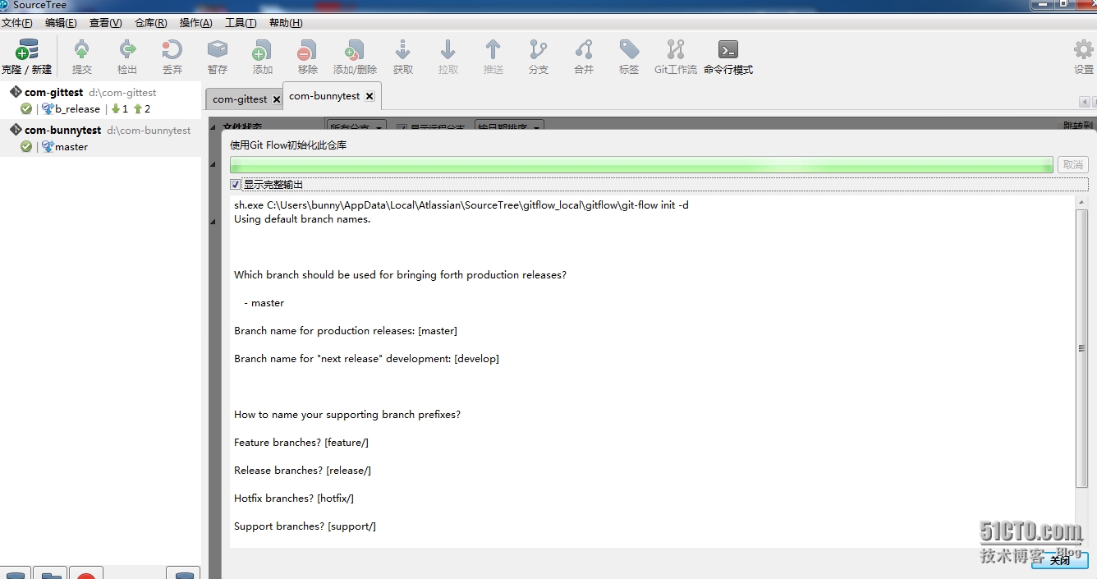
Task: Click the 'Release branches? [release/]' line
Action: (x=302, y=471)
